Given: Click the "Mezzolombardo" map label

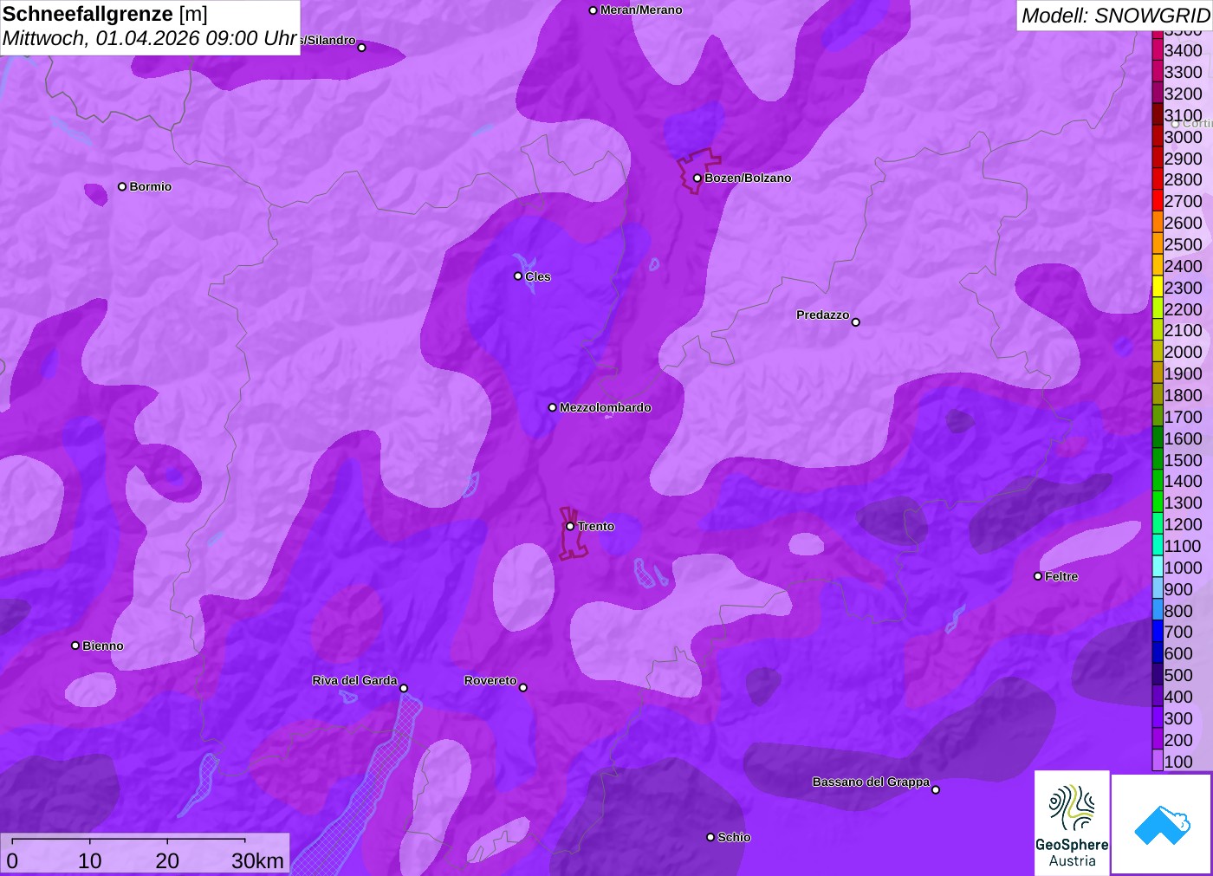Looking at the screenshot, I should coord(606,407).
